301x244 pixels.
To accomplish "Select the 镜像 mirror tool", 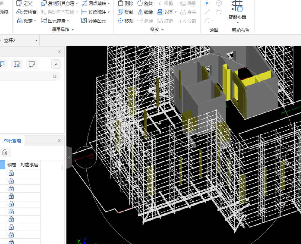I will pos(145,12).
